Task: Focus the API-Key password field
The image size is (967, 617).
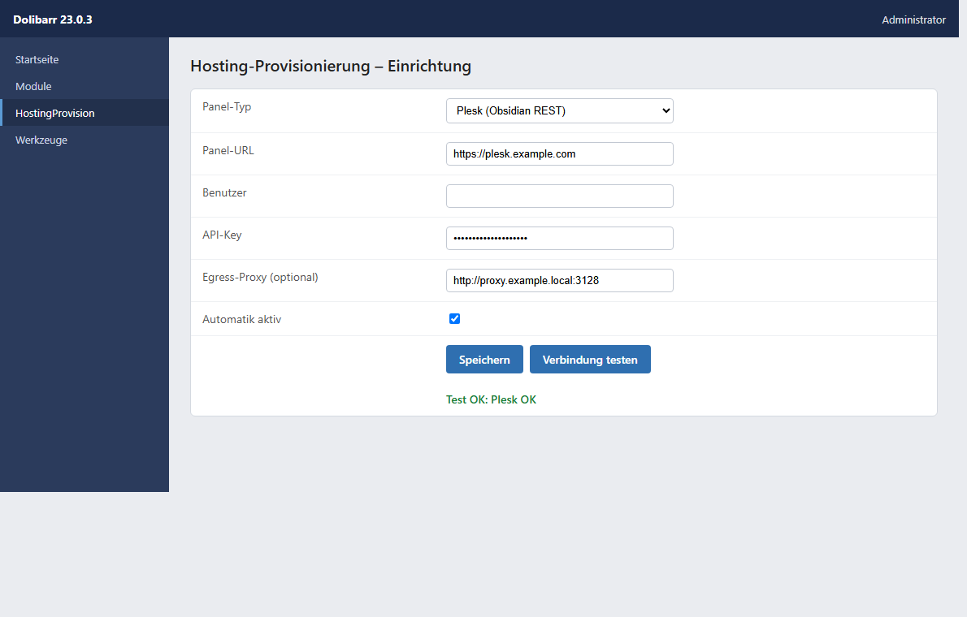Action: (559, 239)
